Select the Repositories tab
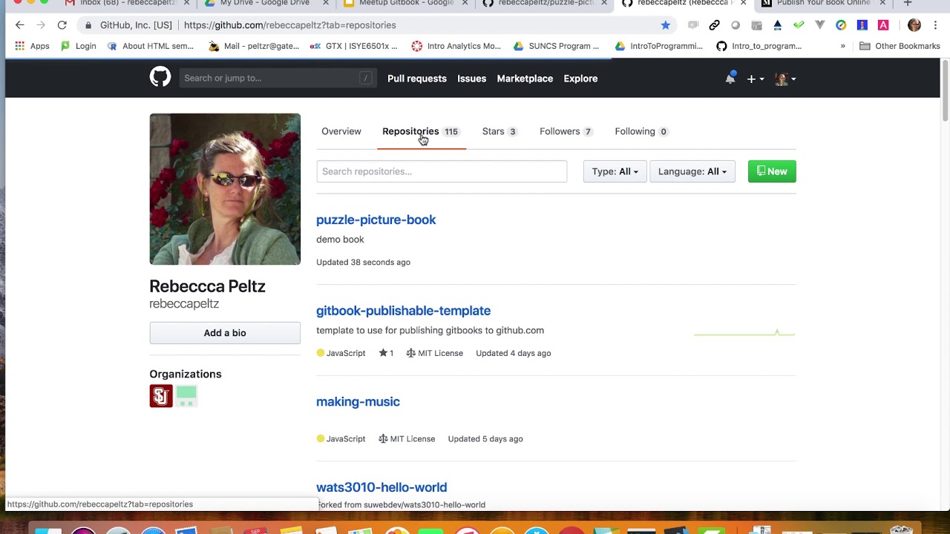Screen dimensions: 950x534 (x=421, y=131)
